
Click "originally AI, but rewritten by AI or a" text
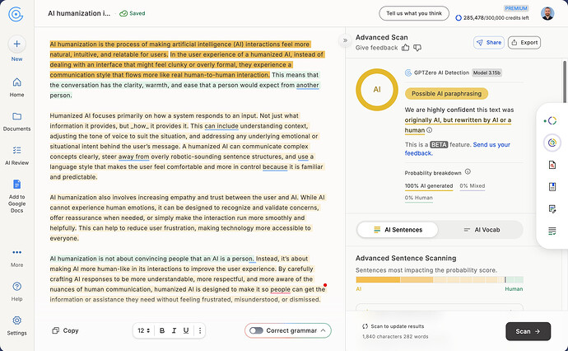[x=458, y=120]
